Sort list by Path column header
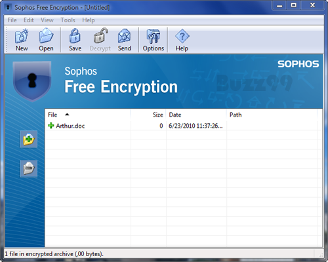Viewport: 328px width, 262px height. (x=272, y=115)
